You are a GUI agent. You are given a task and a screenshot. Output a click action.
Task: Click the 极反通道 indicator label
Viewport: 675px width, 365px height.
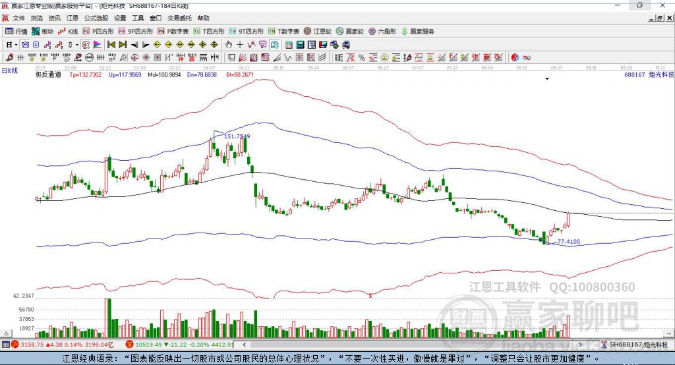[48, 74]
